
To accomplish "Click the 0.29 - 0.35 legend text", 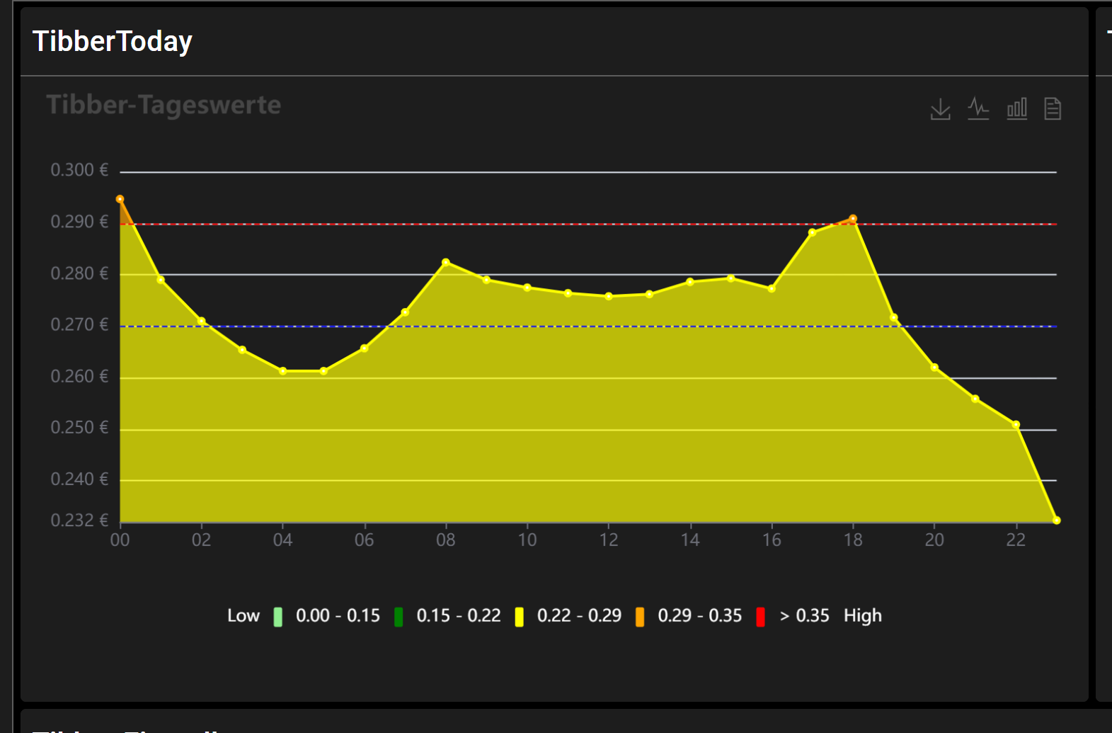I will tap(700, 616).
